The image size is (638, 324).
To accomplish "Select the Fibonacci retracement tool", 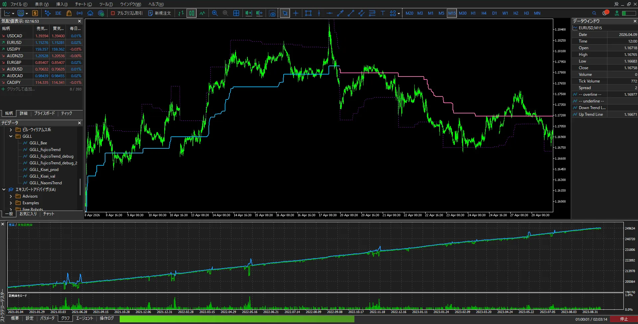I will pos(372,13).
